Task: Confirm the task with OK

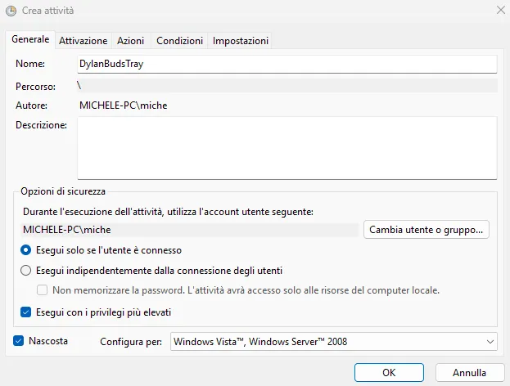Action: pyautogui.click(x=389, y=372)
